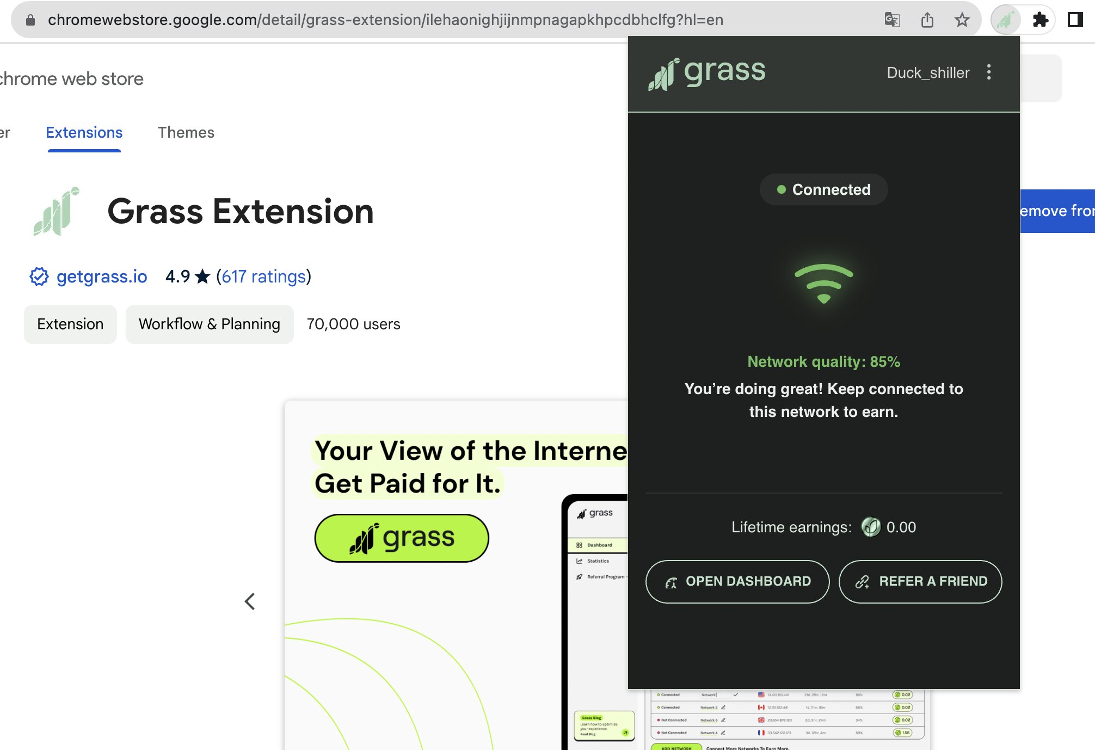Screen dimensions: 1095x750
Task: Click the Connected status pill
Action: pos(823,189)
